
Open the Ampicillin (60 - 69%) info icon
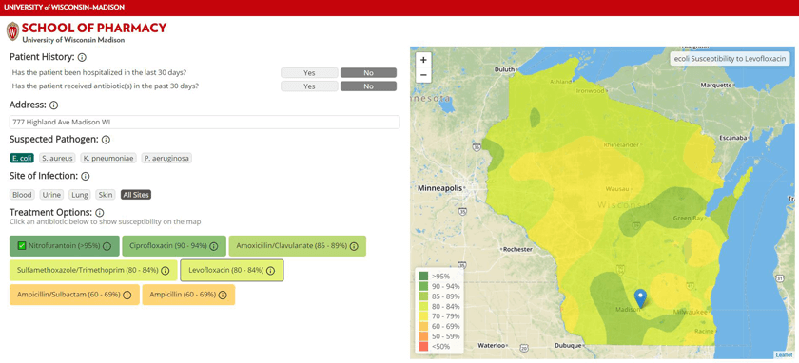coord(223,295)
